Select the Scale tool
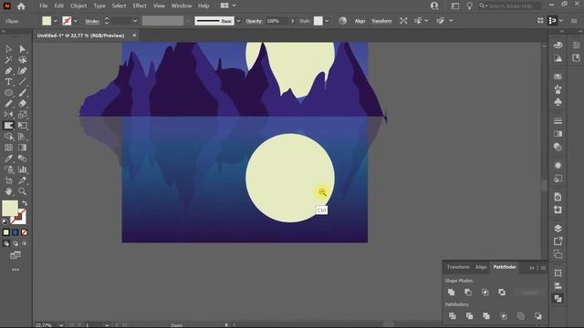584x328 pixels. (x=22, y=115)
